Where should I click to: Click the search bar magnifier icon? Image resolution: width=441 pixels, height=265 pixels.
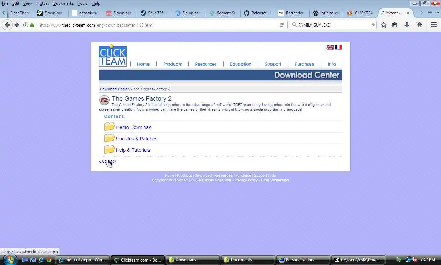pyautogui.click(x=294, y=25)
